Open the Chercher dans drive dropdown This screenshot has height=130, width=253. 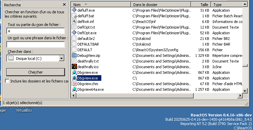click(61, 58)
